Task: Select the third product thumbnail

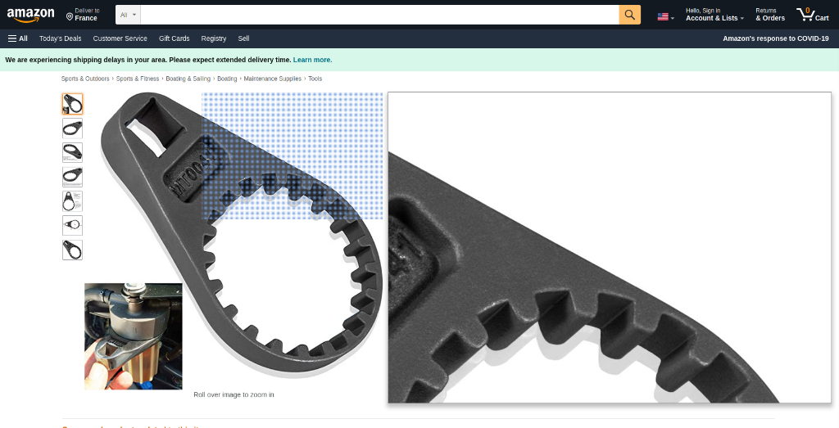Action: [x=72, y=152]
